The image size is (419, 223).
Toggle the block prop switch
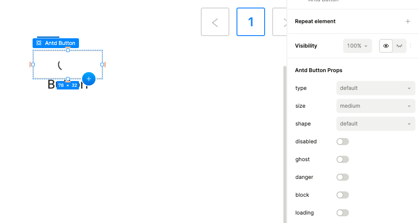point(342,195)
